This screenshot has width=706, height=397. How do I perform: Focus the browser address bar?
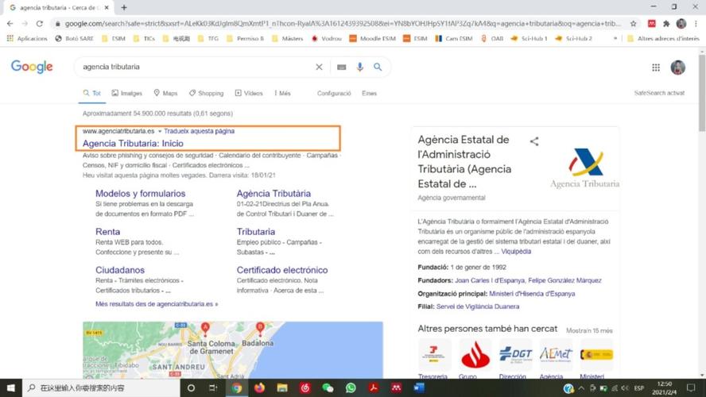342,23
